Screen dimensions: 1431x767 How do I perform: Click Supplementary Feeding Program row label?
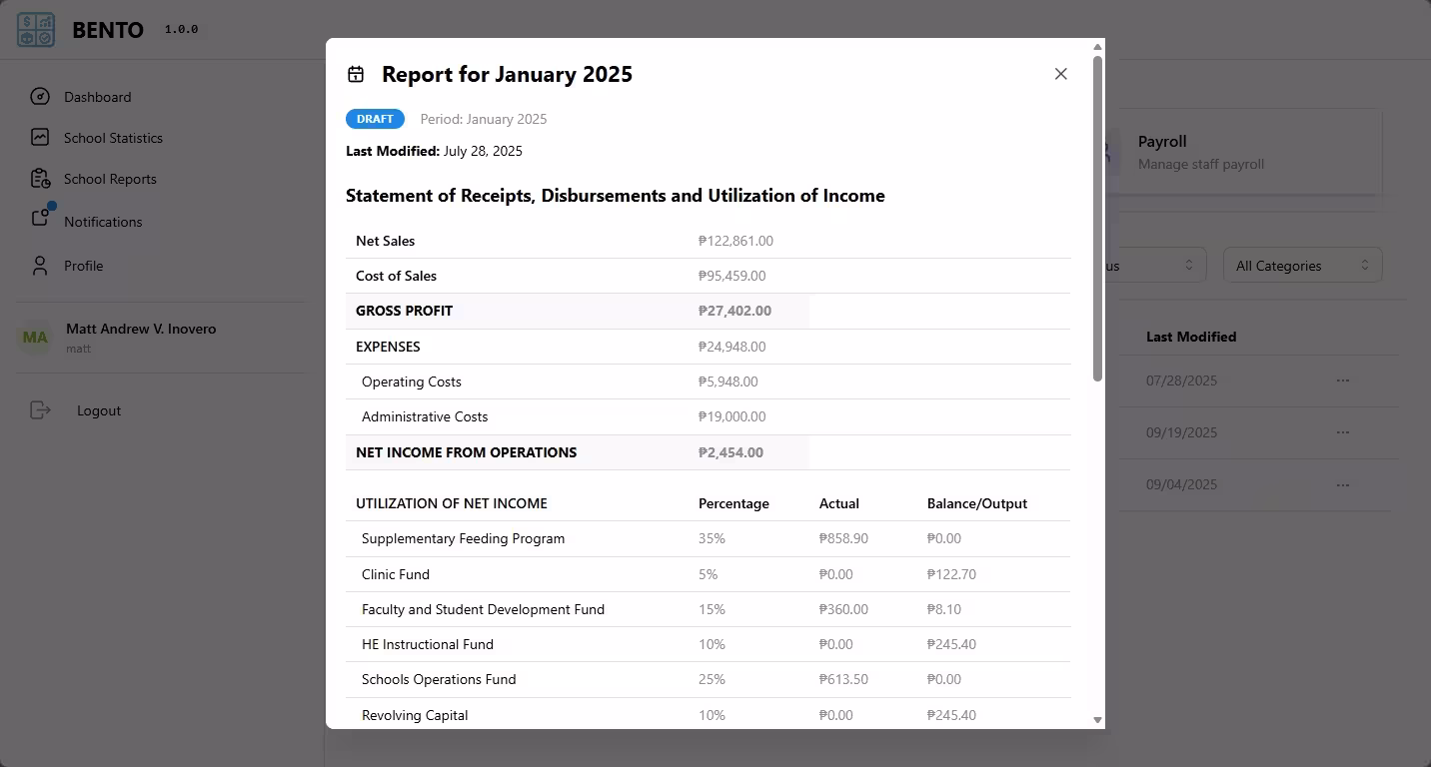[x=464, y=538]
